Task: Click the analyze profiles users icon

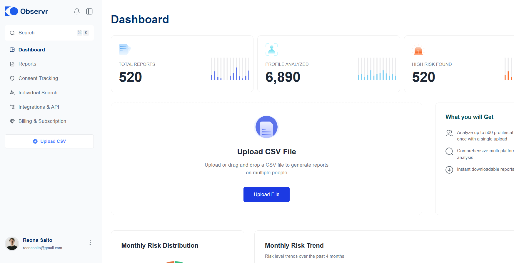Action: coord(449,133)
